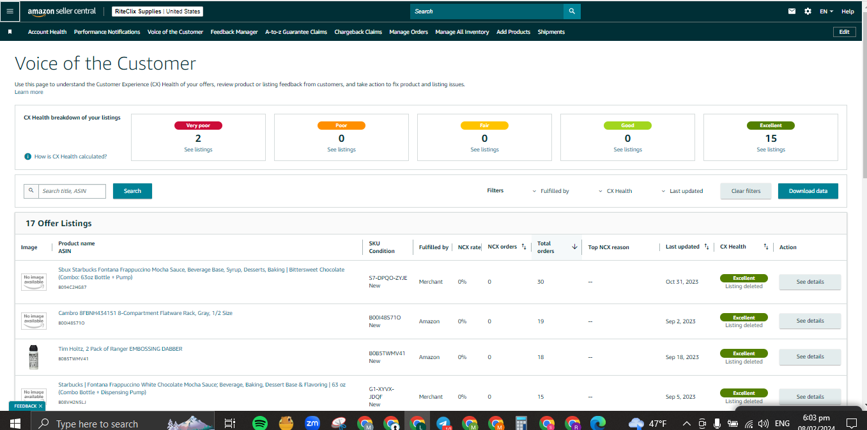Viewport: 867px width, 430px height.
Task: Focus the Search title, ASIN field
Action: [72, 191]
